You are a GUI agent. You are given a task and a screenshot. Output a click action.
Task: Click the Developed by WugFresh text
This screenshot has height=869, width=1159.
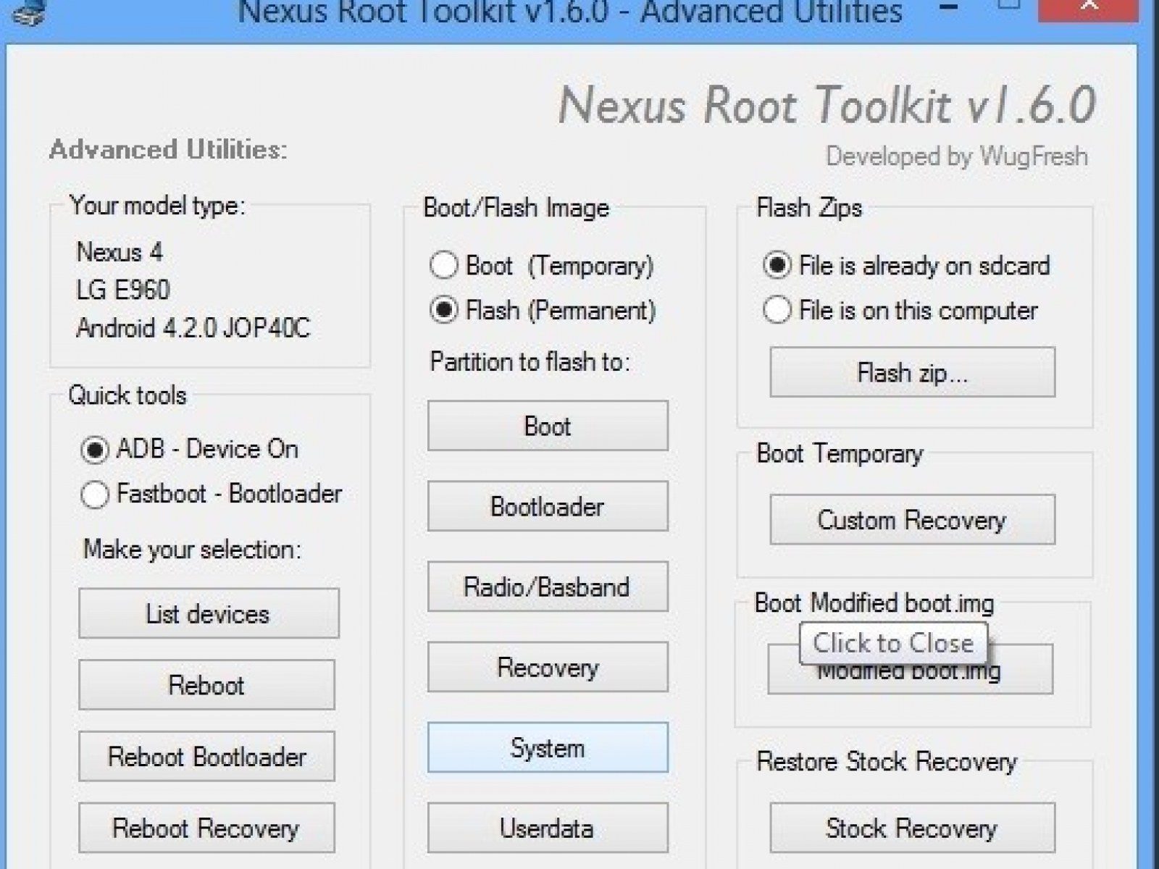pyautogui.click(x=957, y=156)
